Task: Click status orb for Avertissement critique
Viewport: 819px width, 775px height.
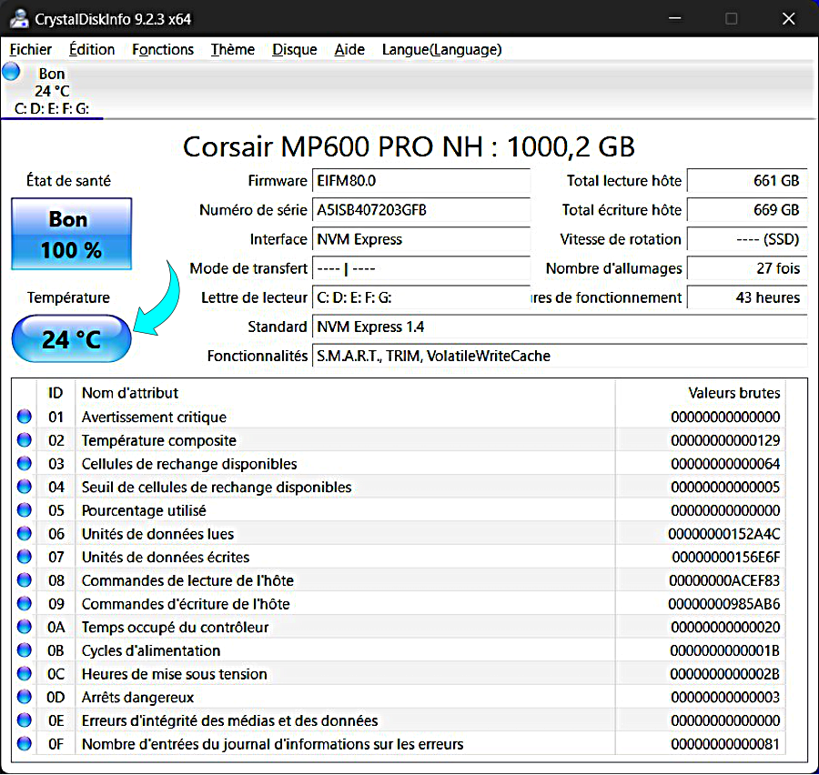Action: (24, 417)
